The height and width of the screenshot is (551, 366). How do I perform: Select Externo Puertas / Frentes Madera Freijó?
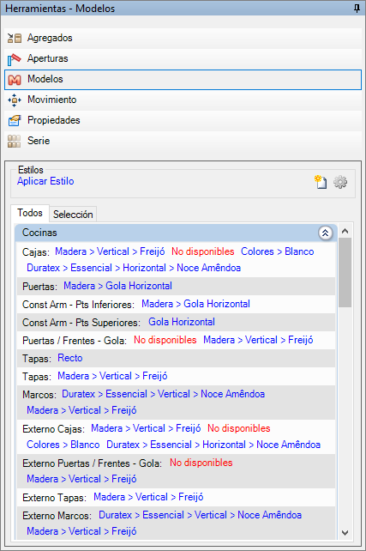pyautogui.click(x=81, y=479)
